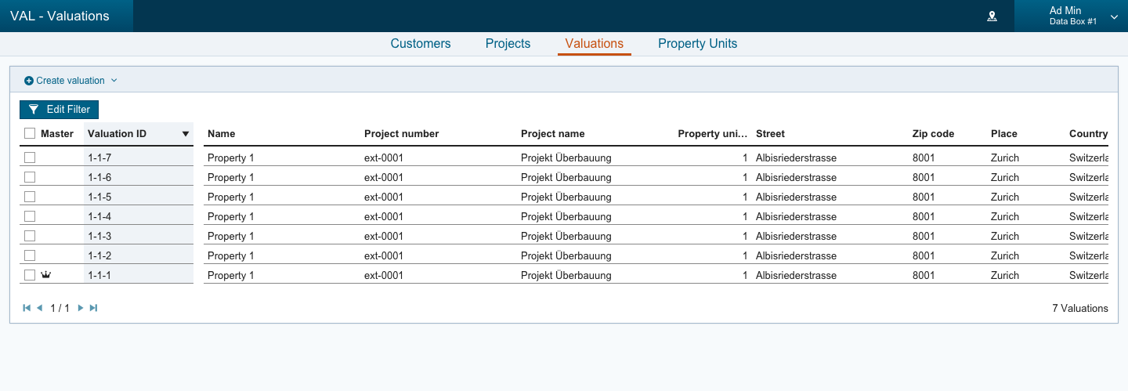Switch to the Customers tab
The image size is (1128, 391).
(421, 44)
